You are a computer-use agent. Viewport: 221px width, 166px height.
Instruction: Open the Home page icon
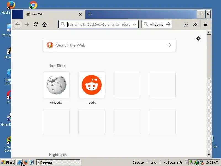tap(44, 24)
